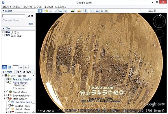Screen dimensions: 168x114
Task: Select the ruler measurement tool
Action: tap(86, 11)
